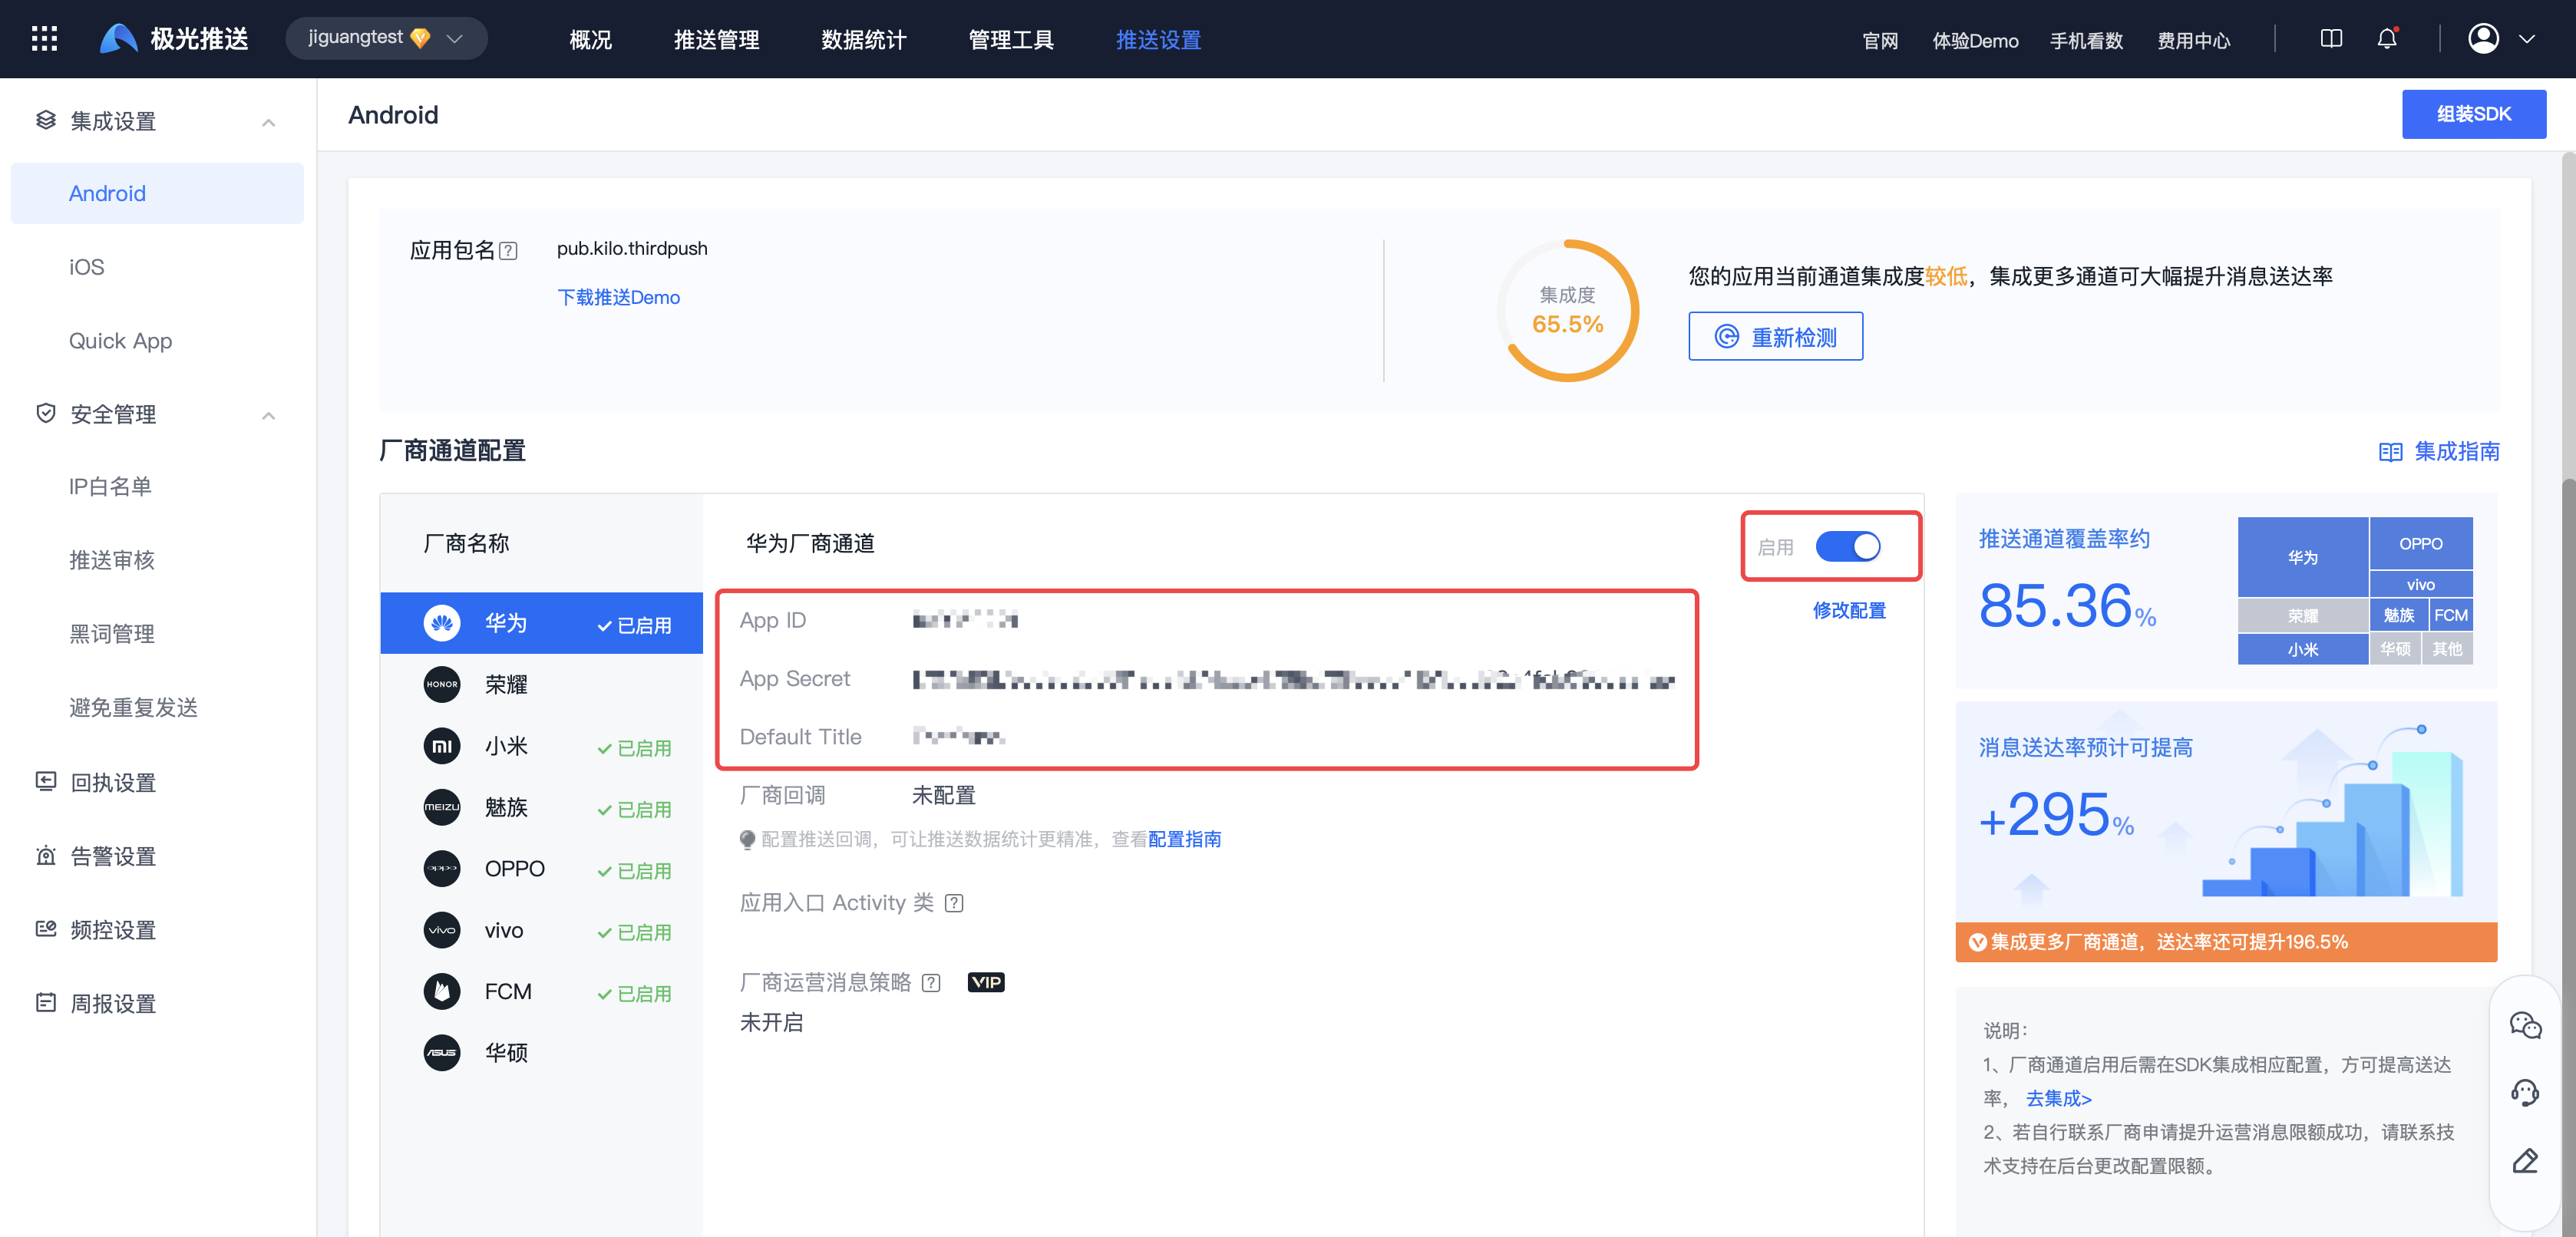Go to 管理工具 tab

coord(1011,39)
